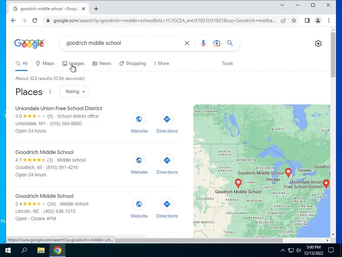Click the padlock site info icon
342x257 pixels.
tap(48, 20)
